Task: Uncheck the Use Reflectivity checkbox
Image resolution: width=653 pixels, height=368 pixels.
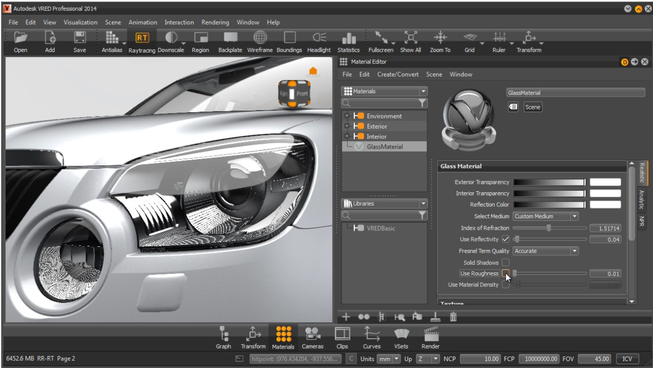Action: click(506, 239)
